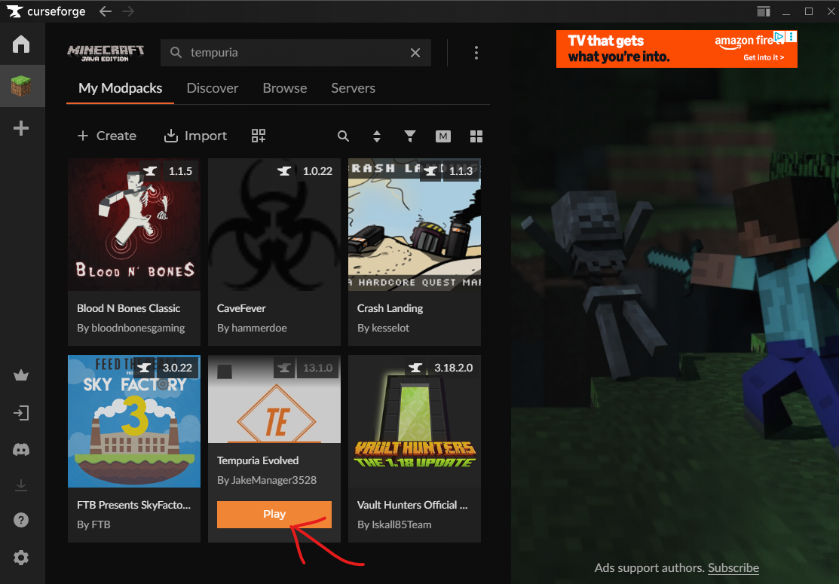Click the Crash Landing title text
Viewport: 839px width, 584px height.
pos(390,309)
